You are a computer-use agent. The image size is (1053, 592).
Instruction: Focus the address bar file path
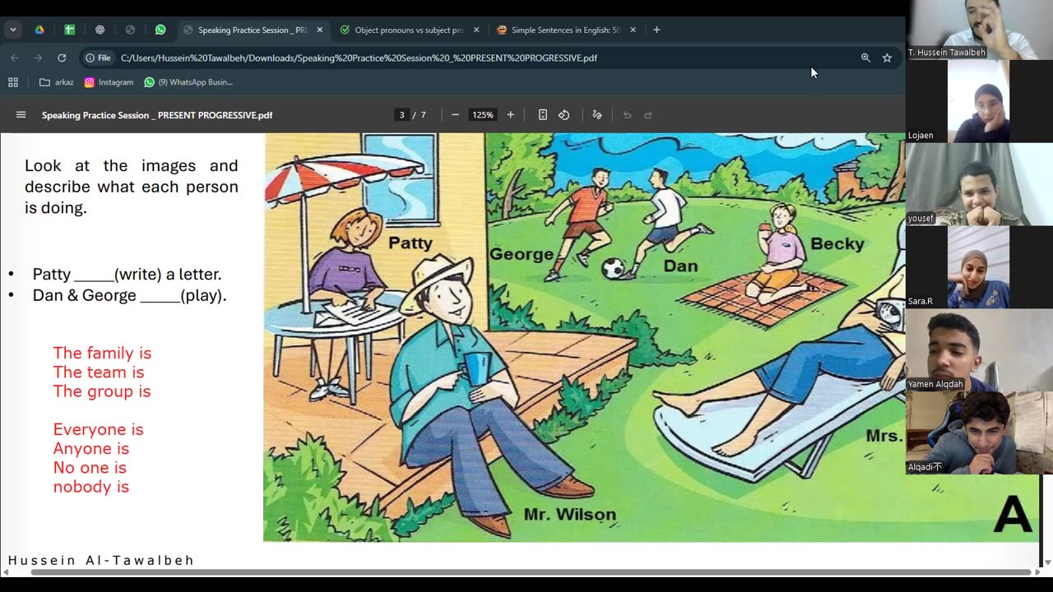pos(359,58)
